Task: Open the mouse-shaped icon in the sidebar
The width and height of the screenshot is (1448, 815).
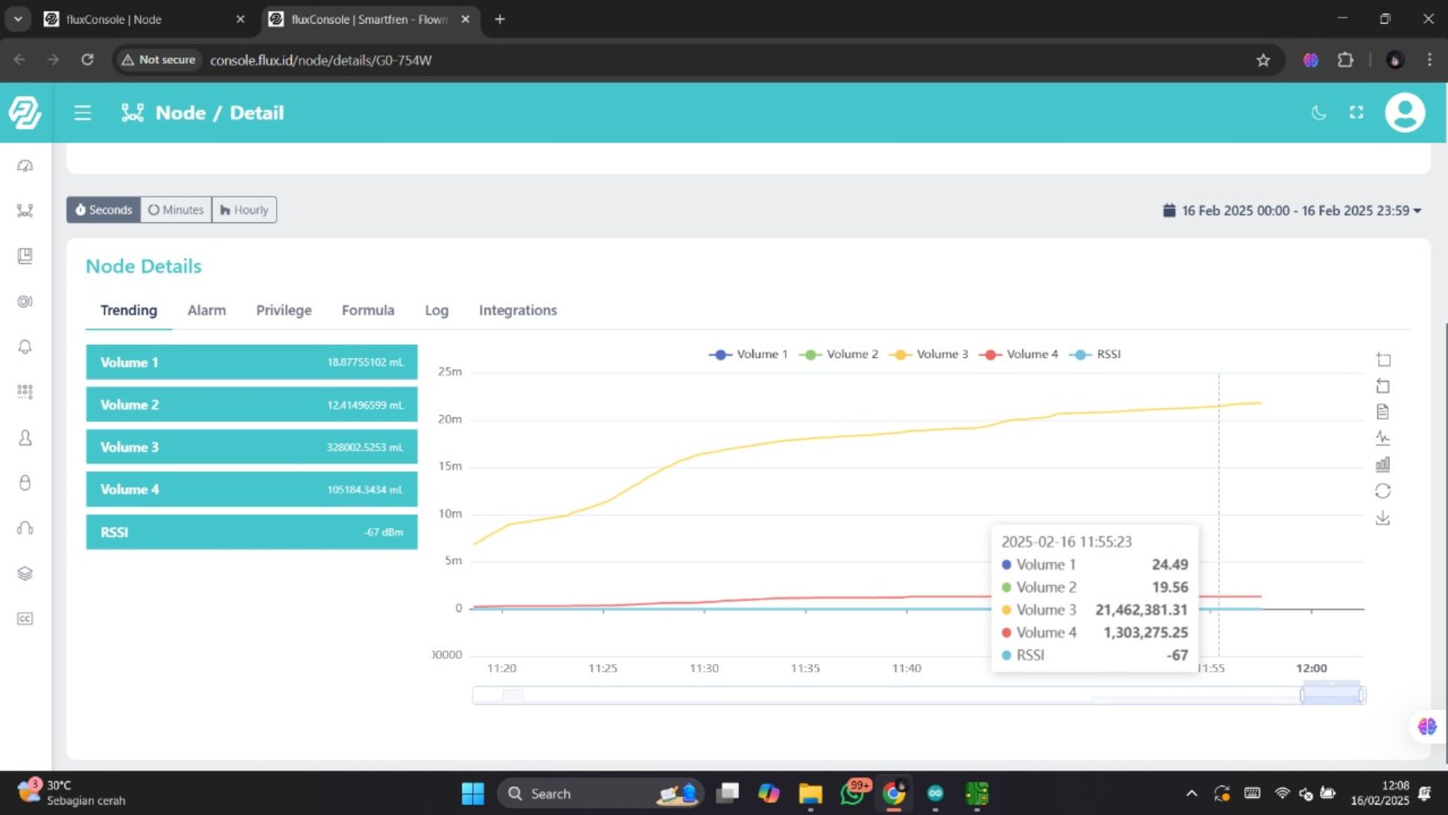Action: 25,483
